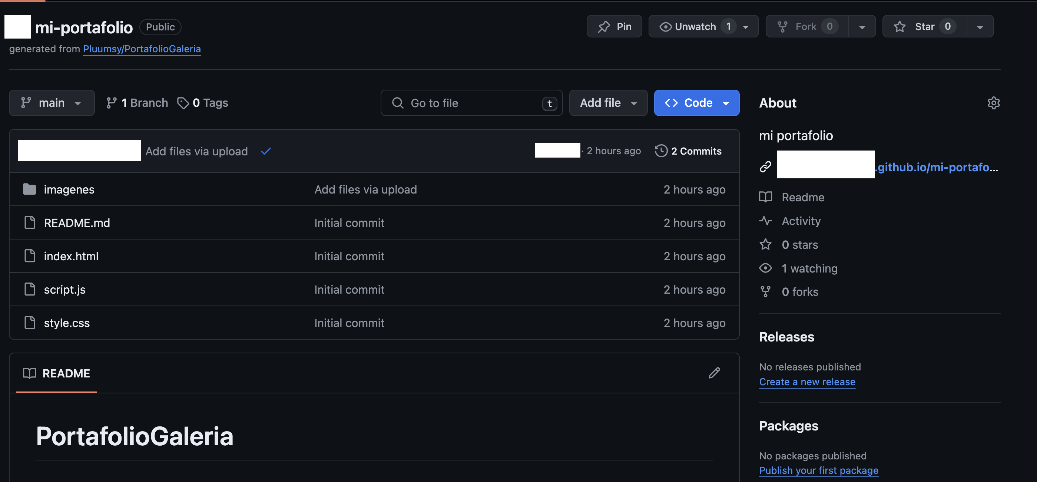Select the README tab
Viewport: 1037px width, 482px height.
click(56, 373)
